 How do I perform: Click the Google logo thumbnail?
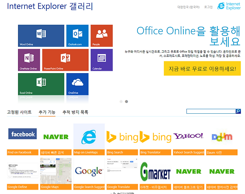click(89, 171)
